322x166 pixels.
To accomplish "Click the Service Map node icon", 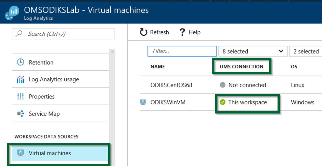I will (20, 113).
